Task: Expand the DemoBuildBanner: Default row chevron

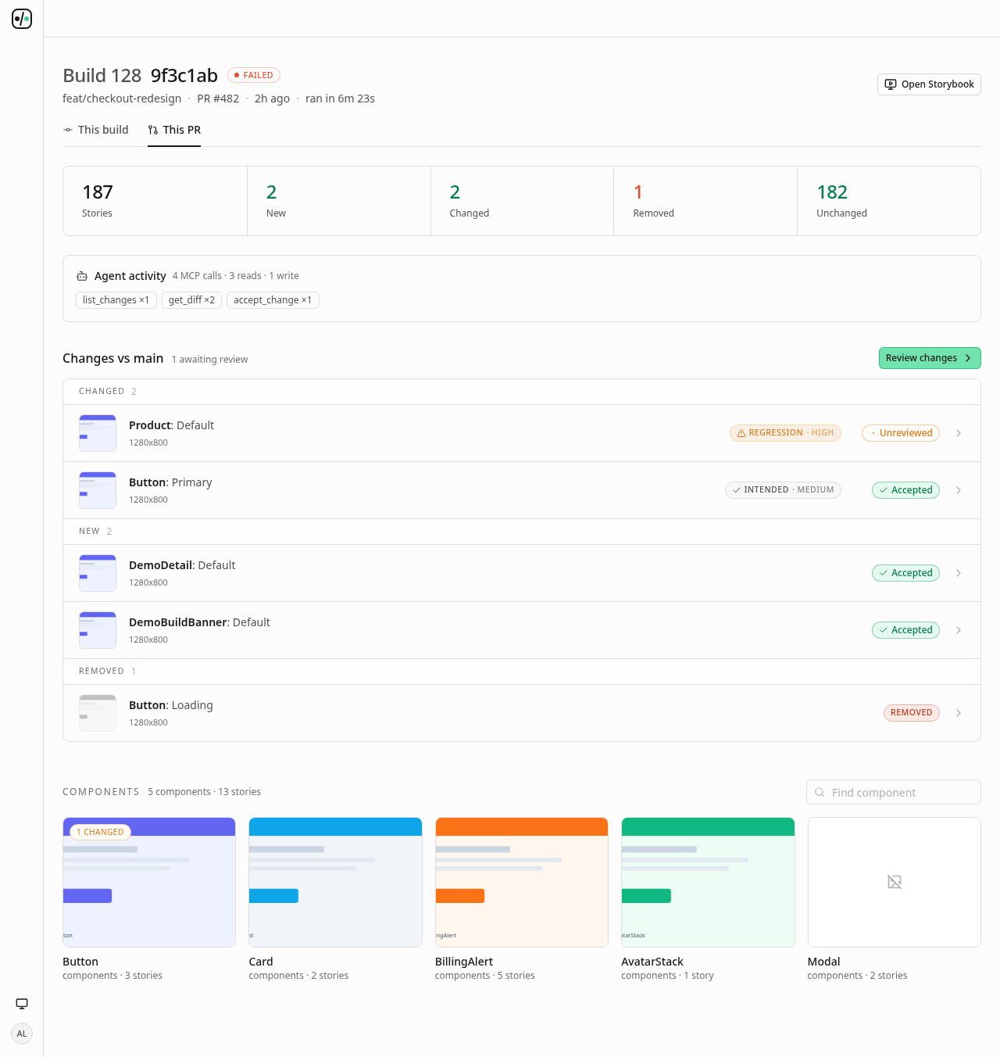Action: 959,630
